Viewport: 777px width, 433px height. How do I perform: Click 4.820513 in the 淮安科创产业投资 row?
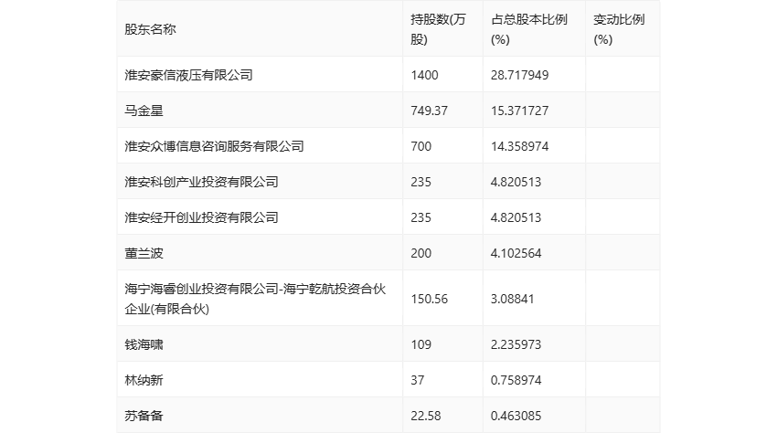point(516,182)
